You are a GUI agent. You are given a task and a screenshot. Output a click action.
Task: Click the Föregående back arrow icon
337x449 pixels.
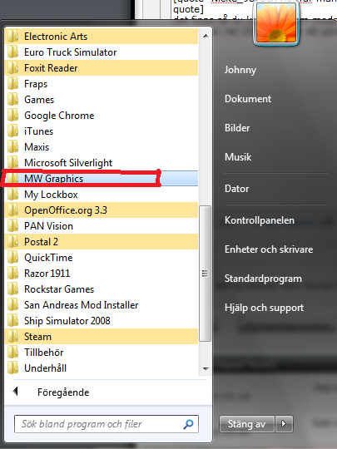point(16,392)
